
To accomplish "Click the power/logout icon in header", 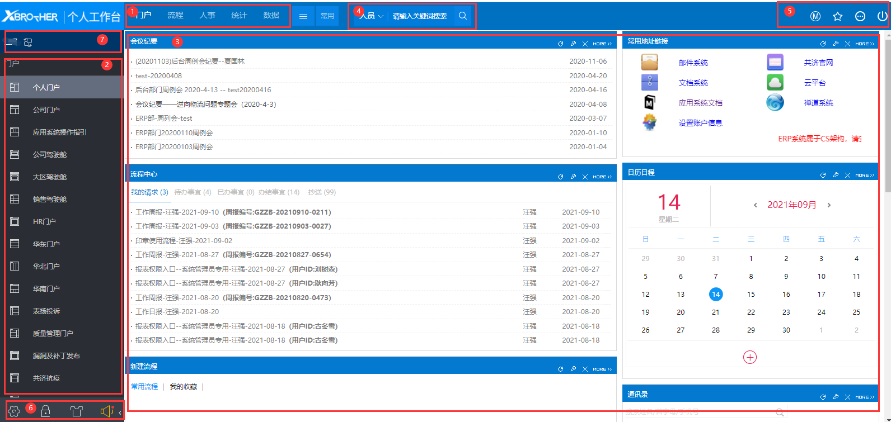I will point(882,16).
